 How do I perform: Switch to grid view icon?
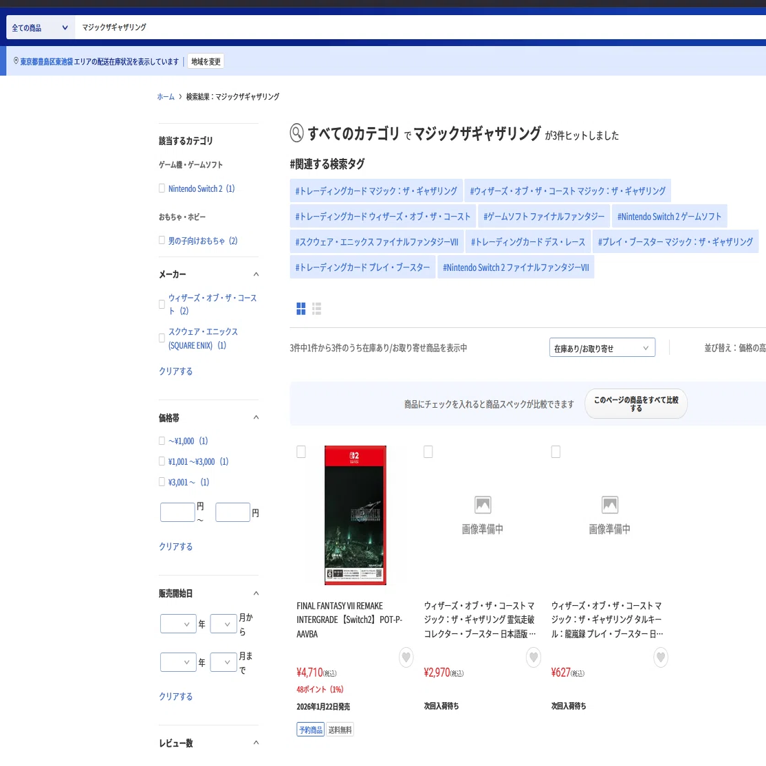[x=301, y=308]
